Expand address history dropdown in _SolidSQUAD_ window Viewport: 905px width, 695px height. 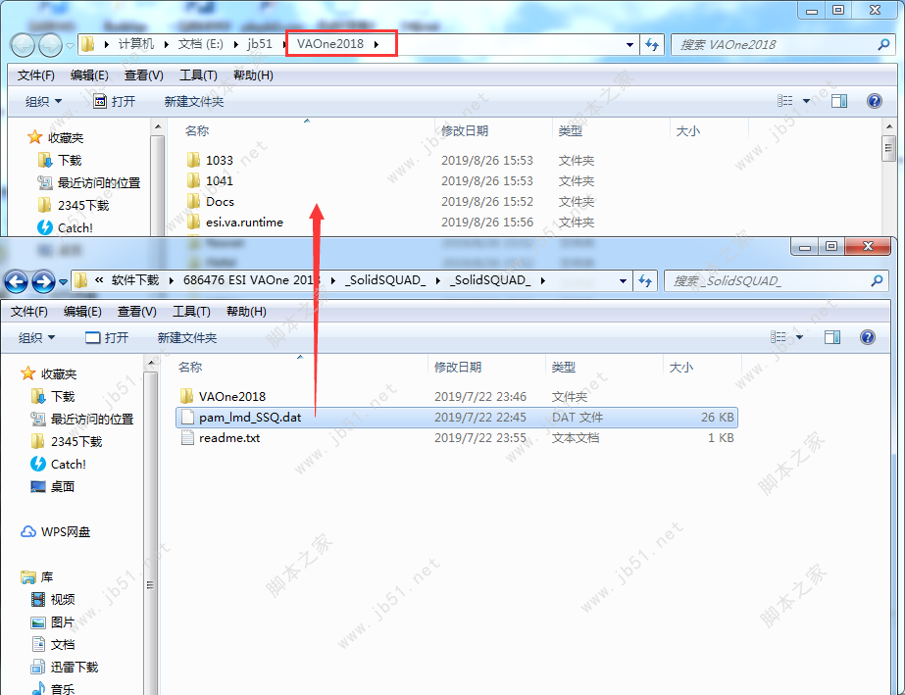[623, 280]
